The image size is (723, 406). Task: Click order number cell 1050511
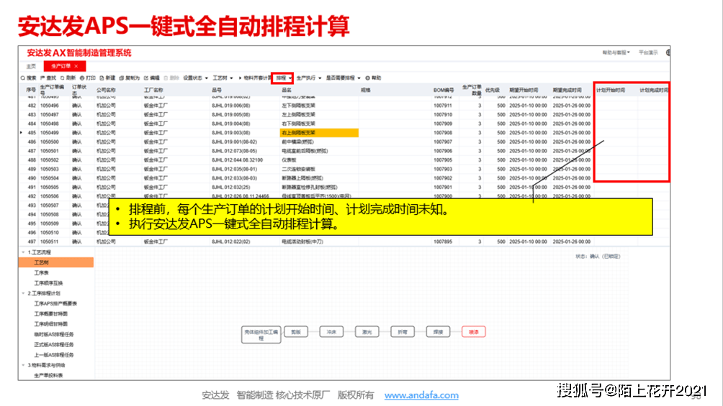pyautogui.click(x=50, y=241)
